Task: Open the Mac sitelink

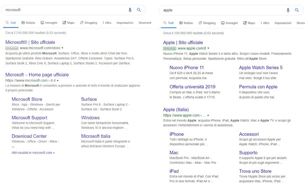Action: pos(174,153)
